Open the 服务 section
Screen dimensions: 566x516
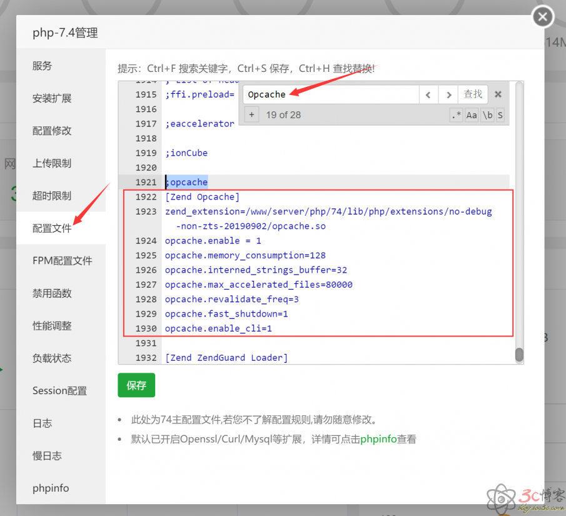point(61,66)
